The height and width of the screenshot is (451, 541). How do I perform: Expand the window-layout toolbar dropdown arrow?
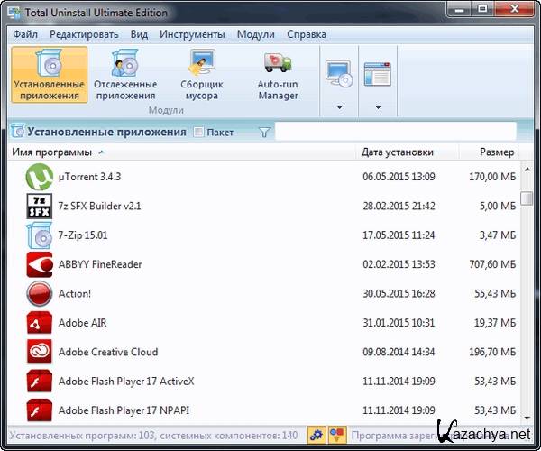(378, 107)
